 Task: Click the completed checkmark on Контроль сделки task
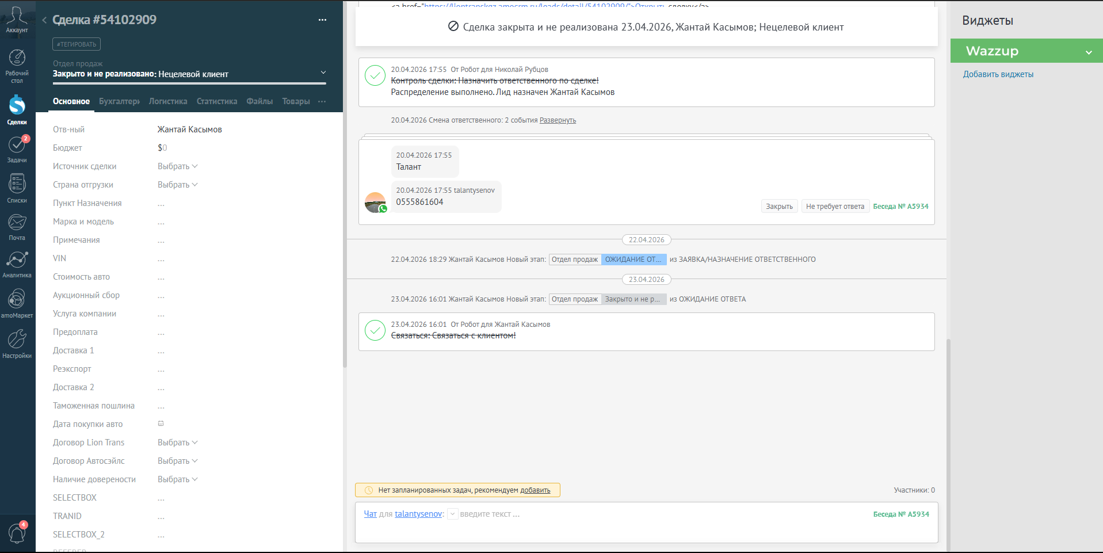pyautogui.click(x=375, y=75)
